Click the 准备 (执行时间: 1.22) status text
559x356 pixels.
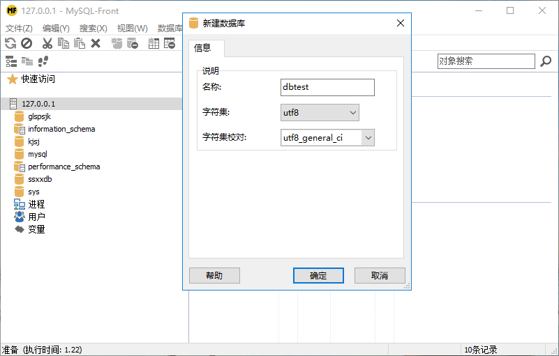click(x=42, y=350)
